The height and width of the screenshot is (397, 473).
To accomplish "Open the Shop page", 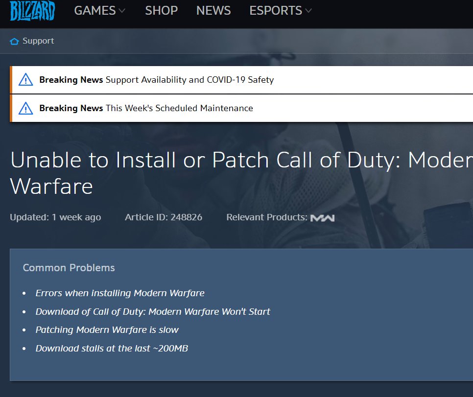I will (162, 11).
